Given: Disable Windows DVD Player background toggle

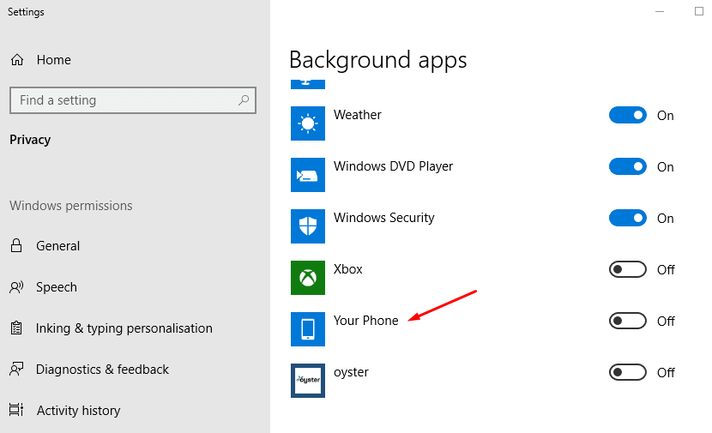Looking at the screenshot, I should click(x=627, y=167).
